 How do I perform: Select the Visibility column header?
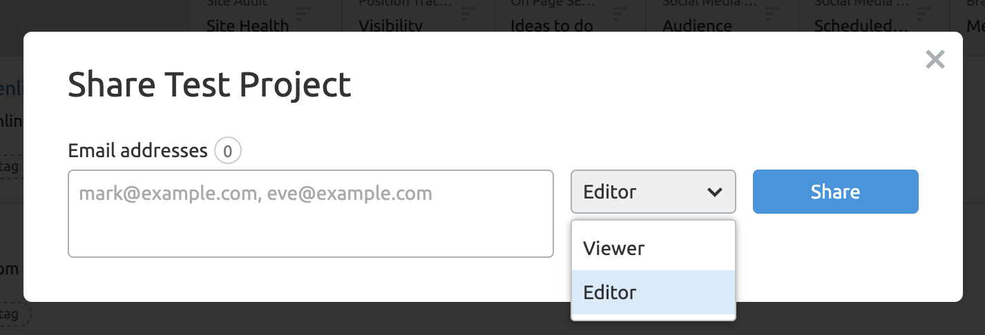pyautogui.click(x=390, y=26)
